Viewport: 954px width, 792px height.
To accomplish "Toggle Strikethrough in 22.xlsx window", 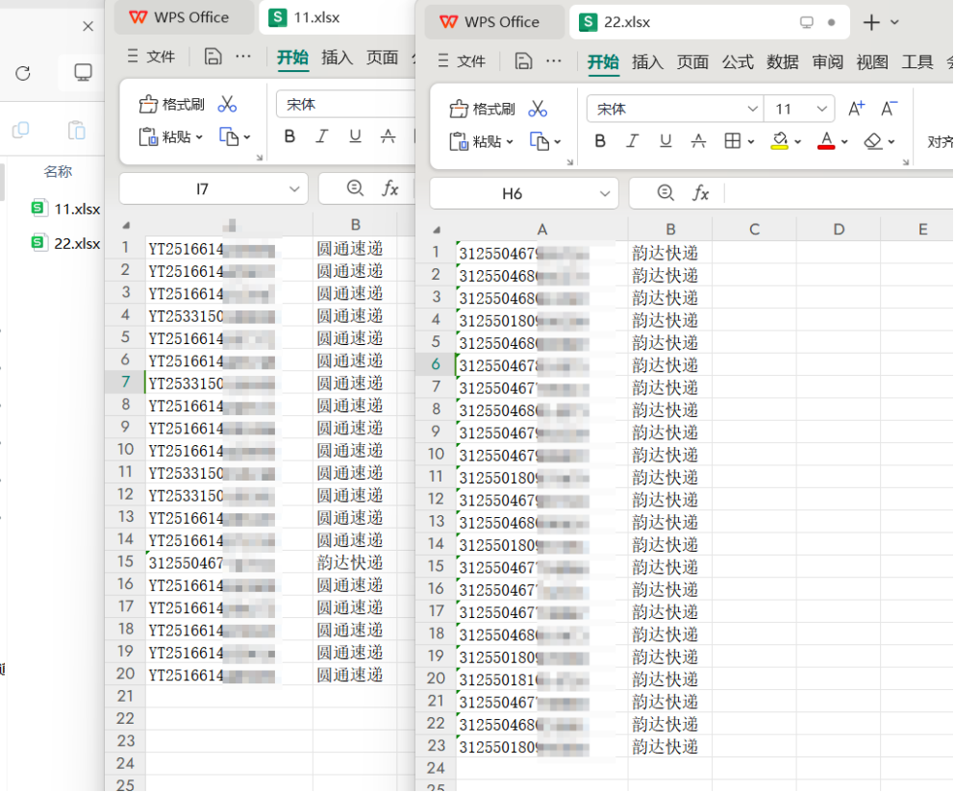I will point(698,141).
